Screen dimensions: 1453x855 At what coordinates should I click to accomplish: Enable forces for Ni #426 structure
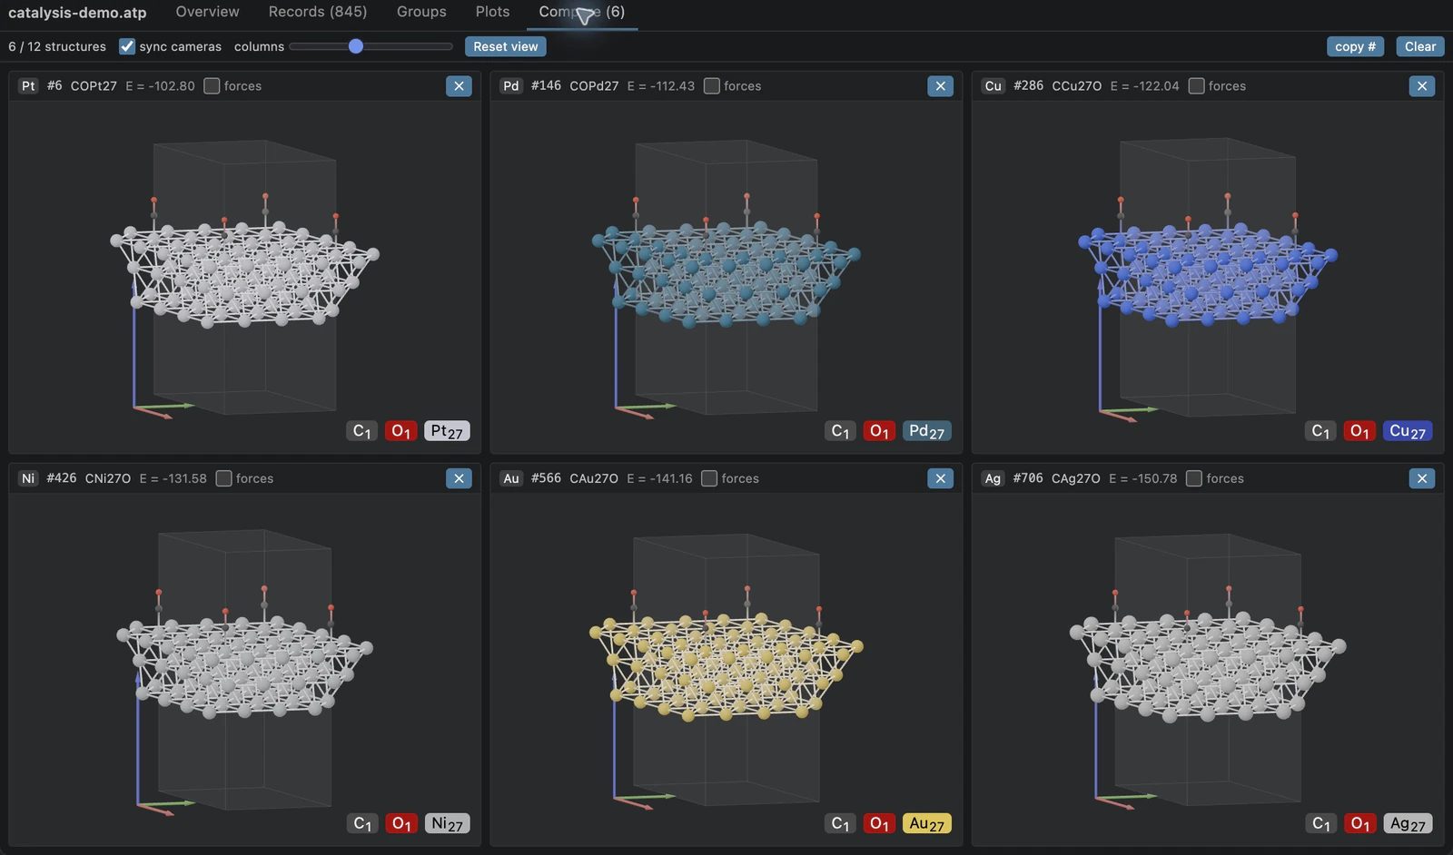coord(223,478)
